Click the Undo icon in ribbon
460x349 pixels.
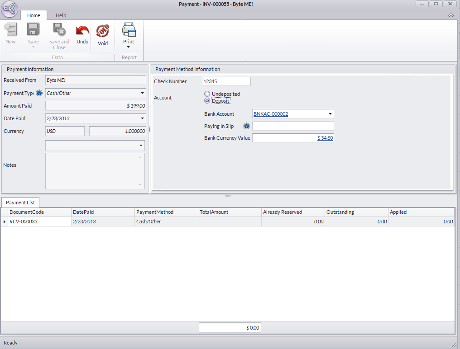click(82, 31)
